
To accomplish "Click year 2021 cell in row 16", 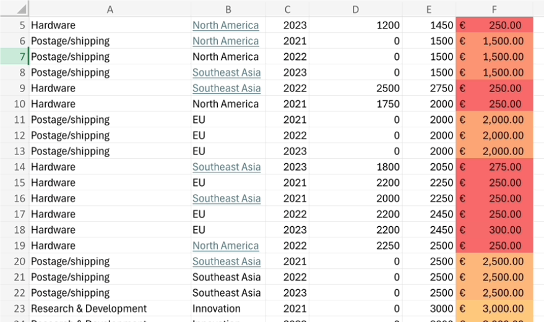I will 287,198.
